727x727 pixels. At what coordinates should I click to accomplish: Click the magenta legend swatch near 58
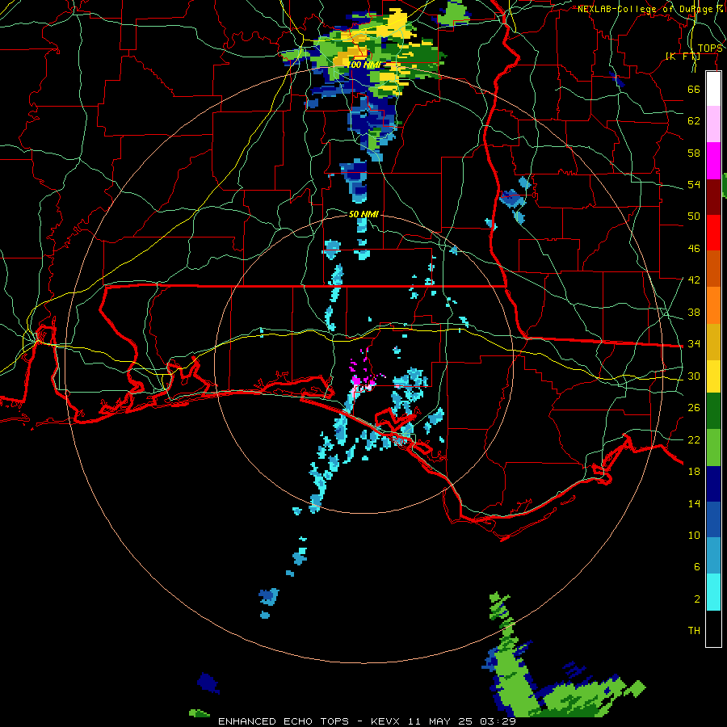(x=713, y=161)
